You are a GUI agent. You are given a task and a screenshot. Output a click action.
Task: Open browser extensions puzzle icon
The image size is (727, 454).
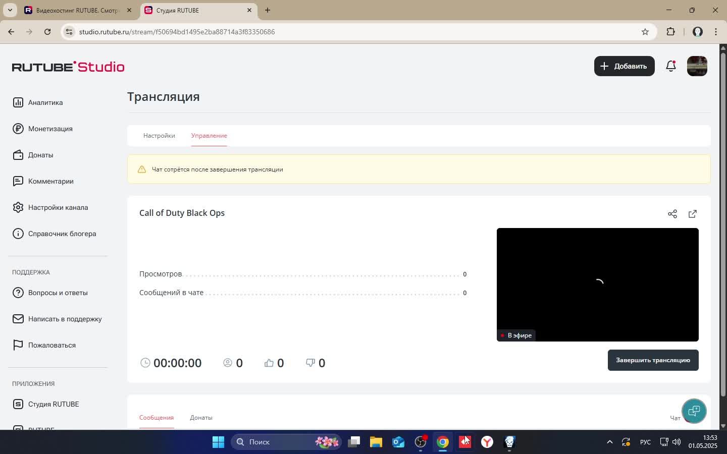coord(671,32)
